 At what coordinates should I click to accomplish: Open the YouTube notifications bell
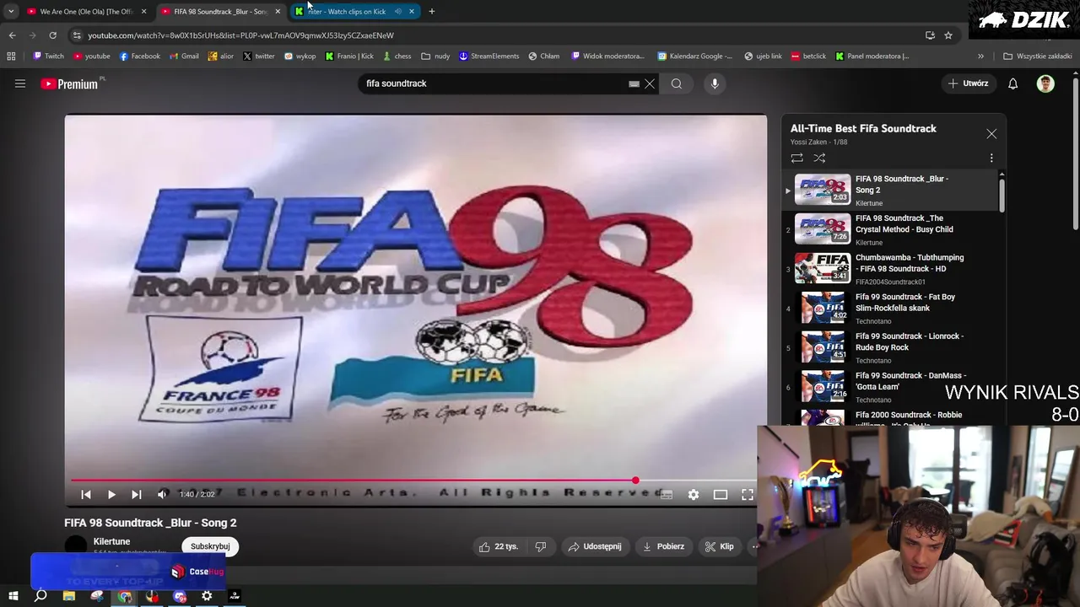[1012, 83]
